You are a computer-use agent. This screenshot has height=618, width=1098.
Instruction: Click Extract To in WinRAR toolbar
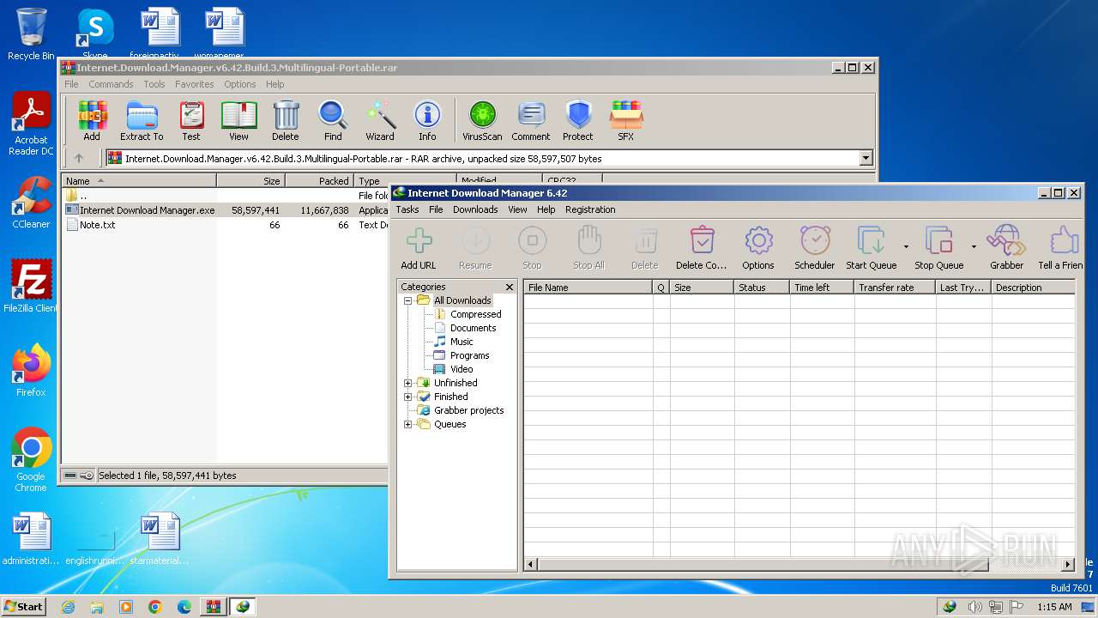point(142,121)
